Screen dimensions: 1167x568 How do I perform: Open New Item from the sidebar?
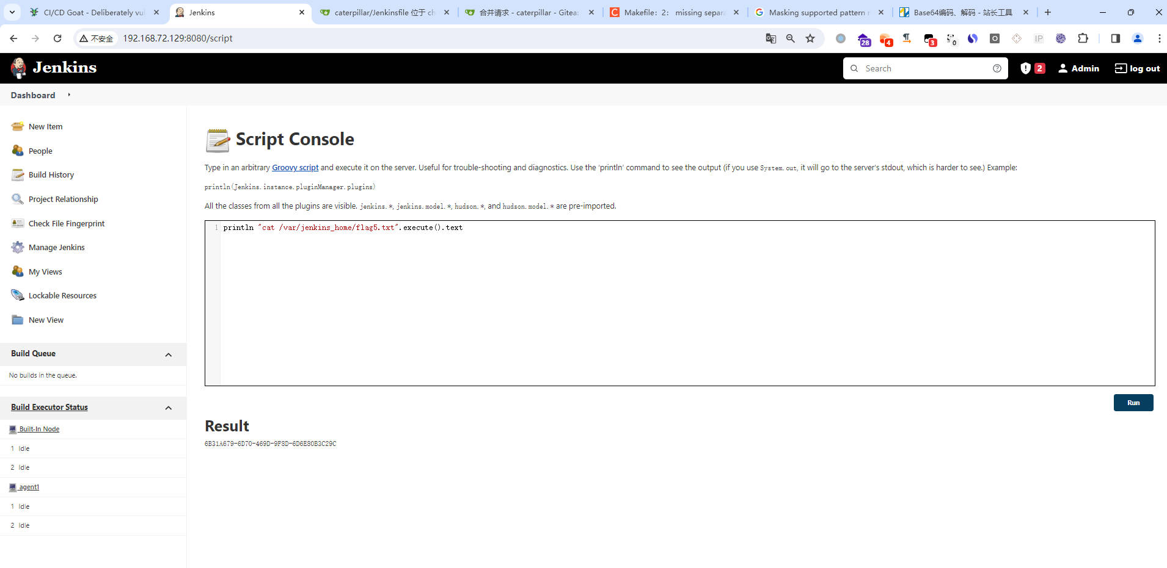pyautogui.click(x=45, y=126)
